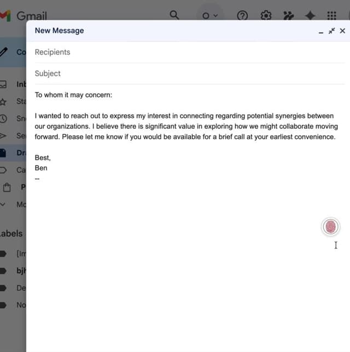350x352 pixels.
Task: Open the Google apps grid icon
Action: pyautogui.click(x=331, y=16)
